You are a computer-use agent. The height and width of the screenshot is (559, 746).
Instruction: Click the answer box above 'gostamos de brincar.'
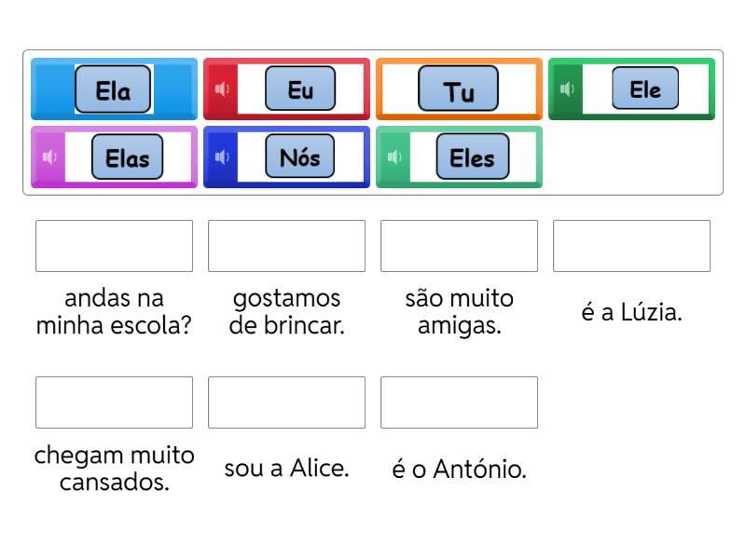[286, 246]
